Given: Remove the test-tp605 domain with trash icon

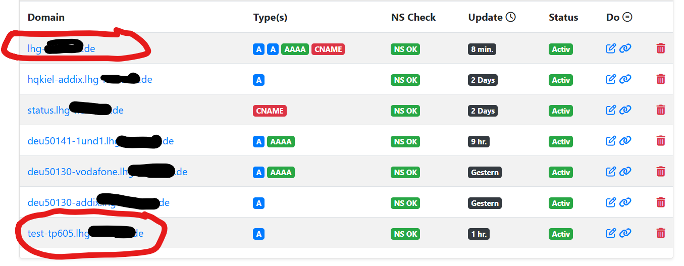Looking at the screenshot, I should pos(660,233).
